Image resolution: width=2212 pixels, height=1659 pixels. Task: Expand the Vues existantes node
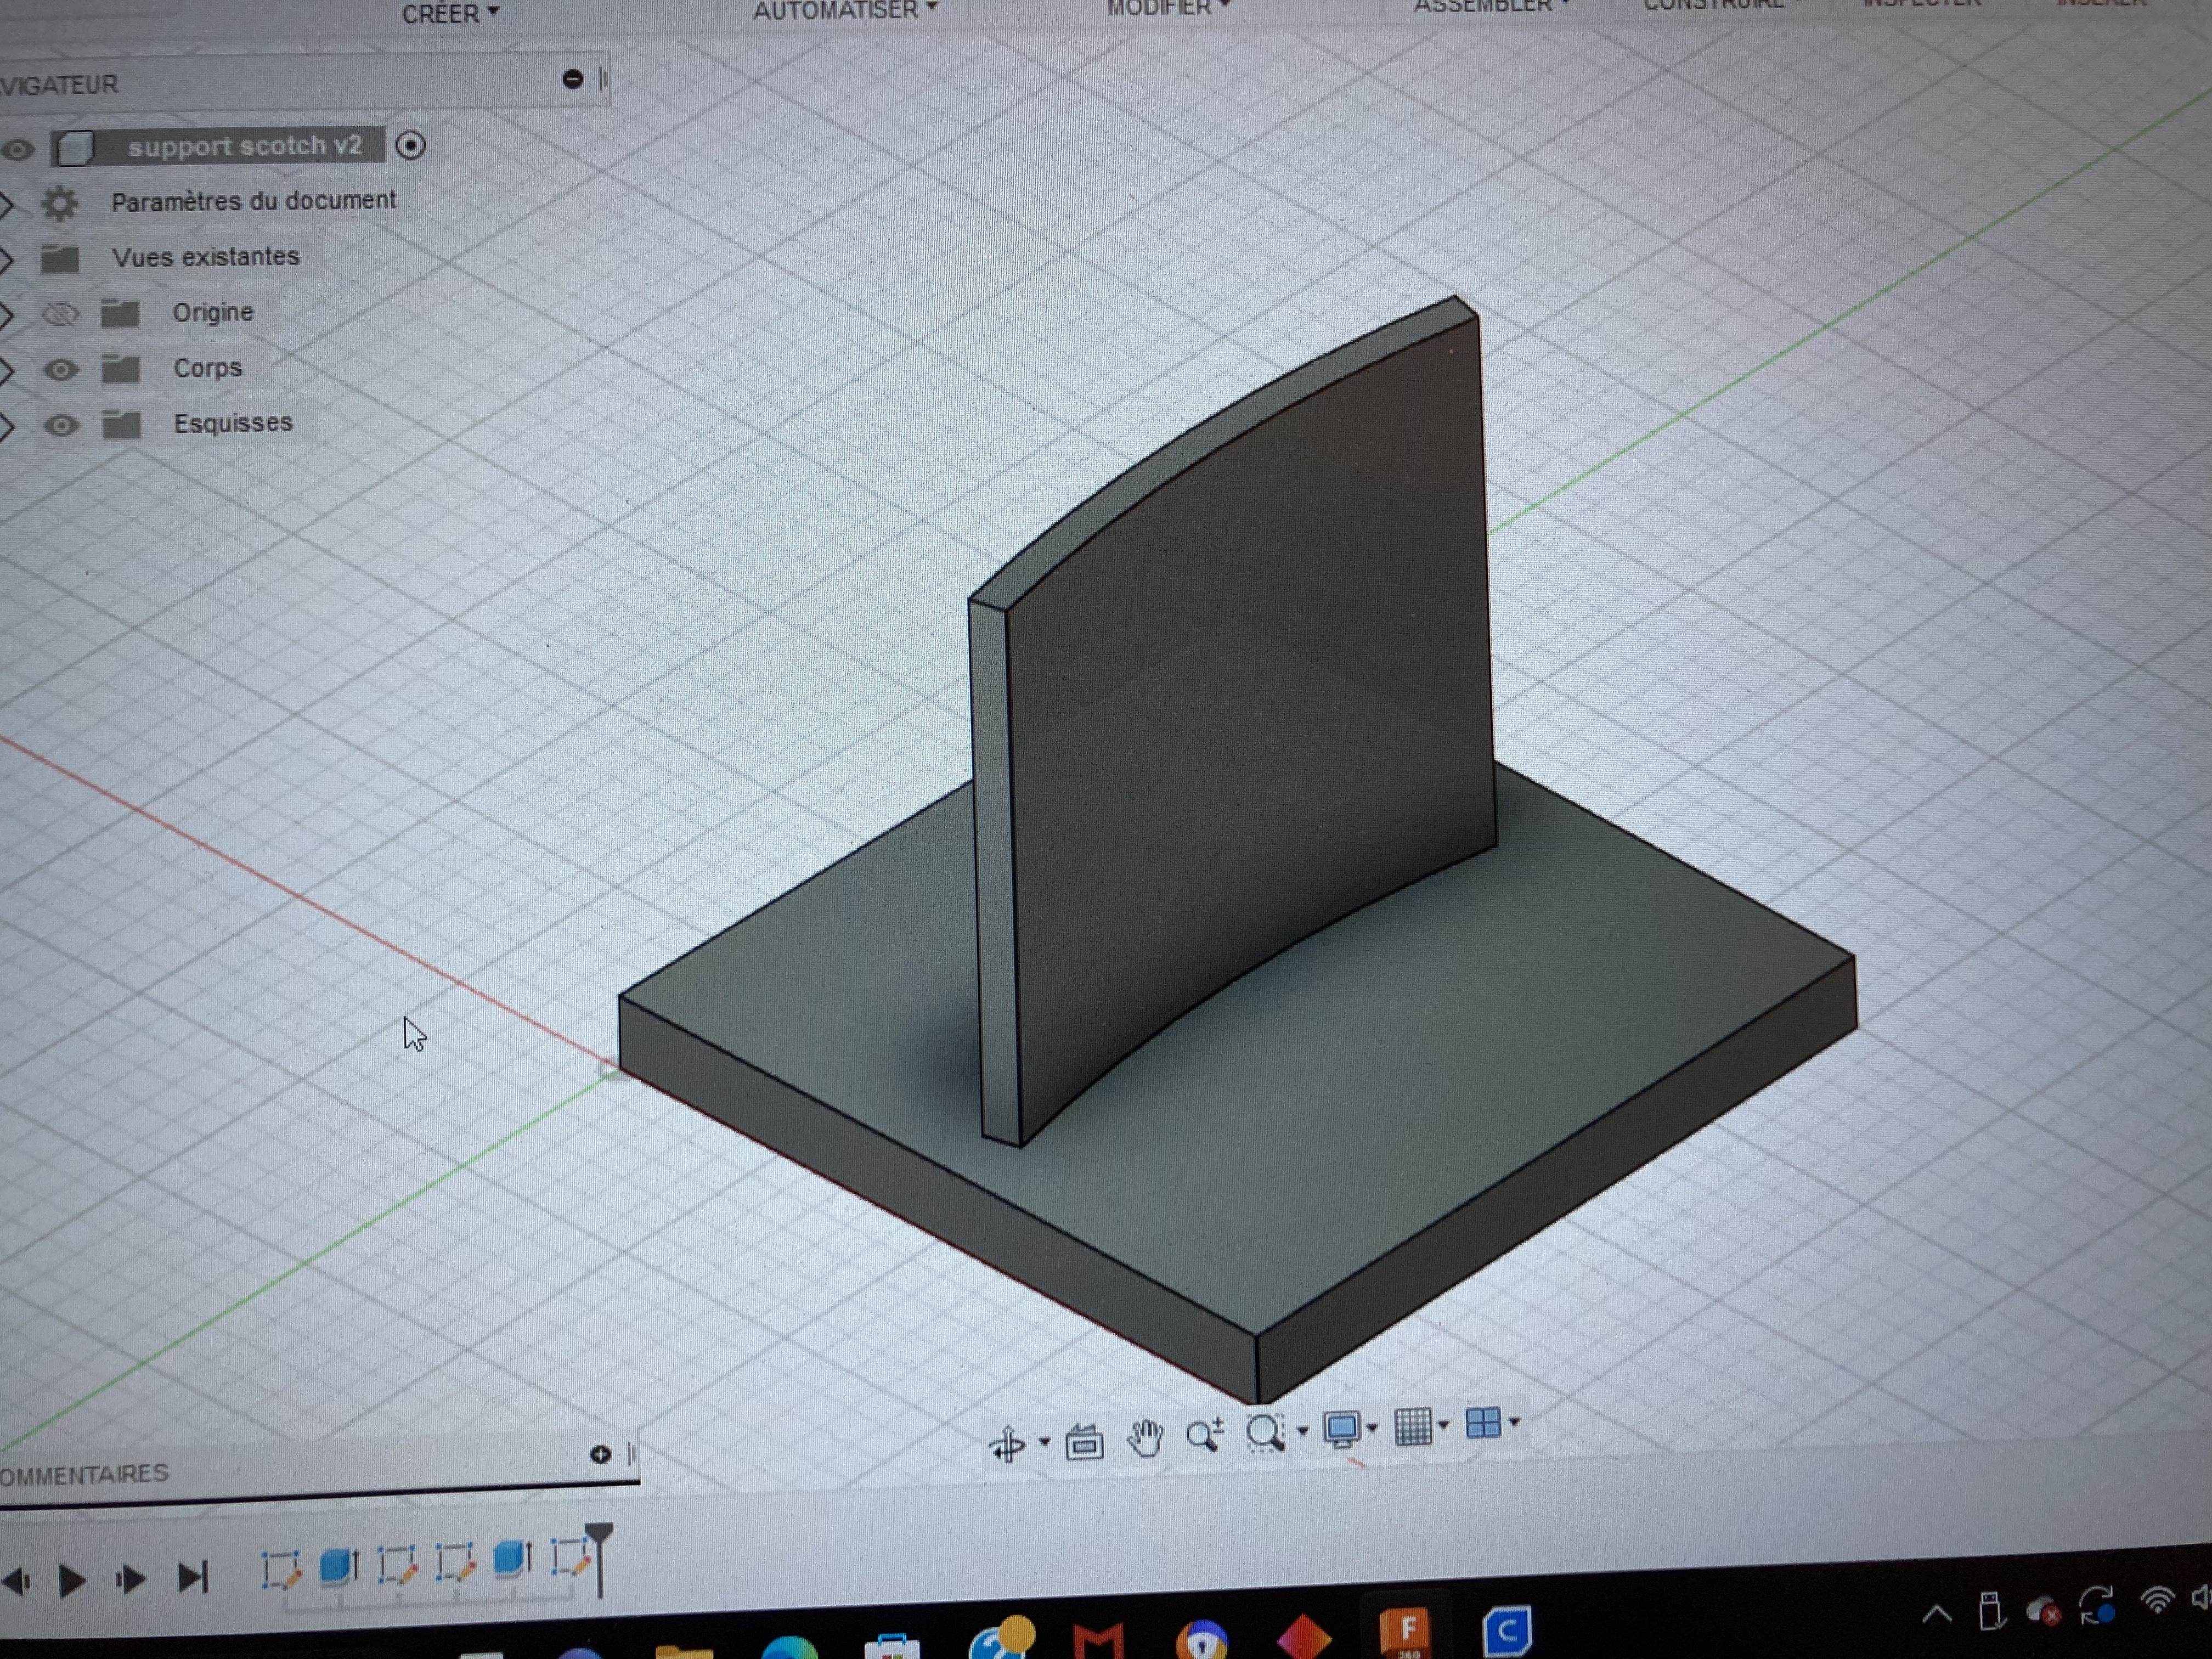coord(7,260)
